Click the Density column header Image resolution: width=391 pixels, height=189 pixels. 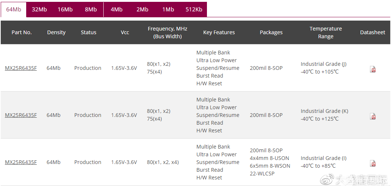click(x=56, y=32)
